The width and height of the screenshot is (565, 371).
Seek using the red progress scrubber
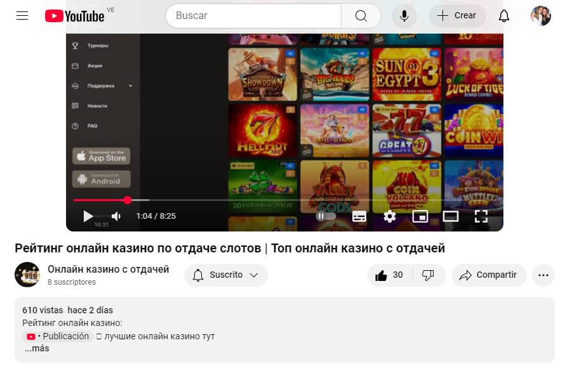(x=127, y=200)
